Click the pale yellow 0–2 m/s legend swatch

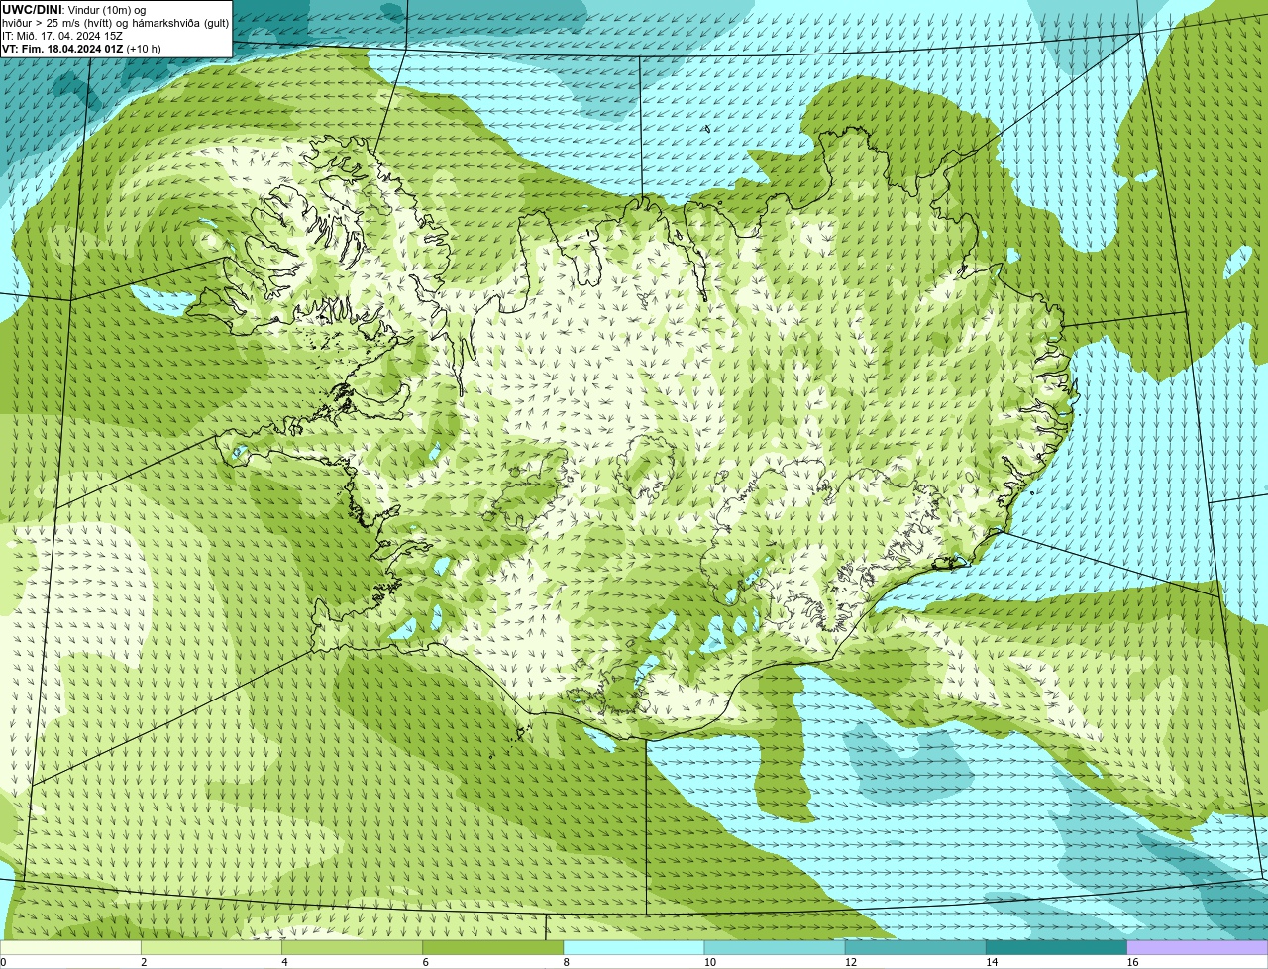(71, 948)
